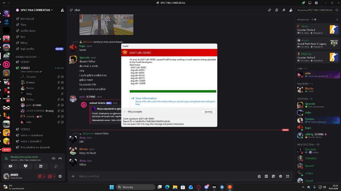Toggle the member list icon
Viewport: 341px width, 191px height.
(x=291, y=10)
